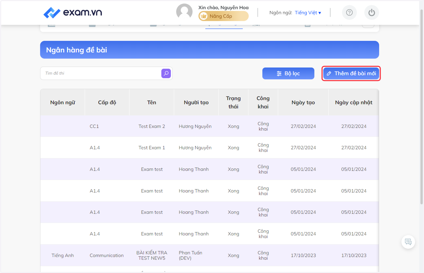Viewport: 424px width, 273px height.
Task: Select the Test Exam 2 row name
Action: point(152,126)
